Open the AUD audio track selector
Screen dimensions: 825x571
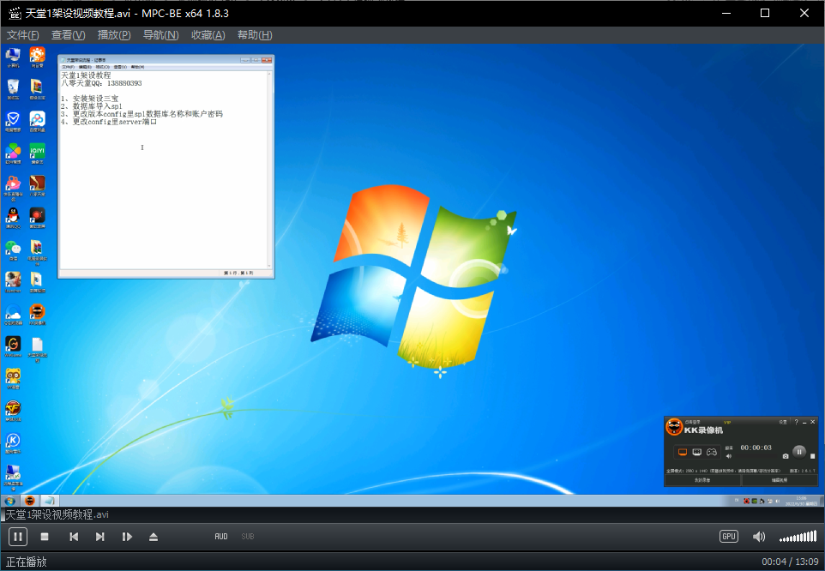(x=221, y=537)
